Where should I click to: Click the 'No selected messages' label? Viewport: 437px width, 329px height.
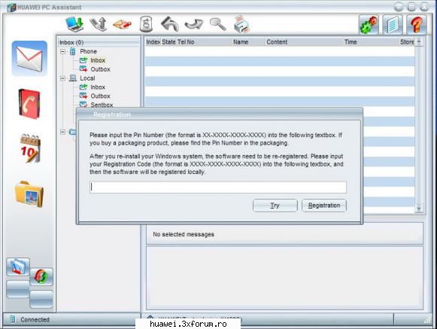[x=184, y=234]
